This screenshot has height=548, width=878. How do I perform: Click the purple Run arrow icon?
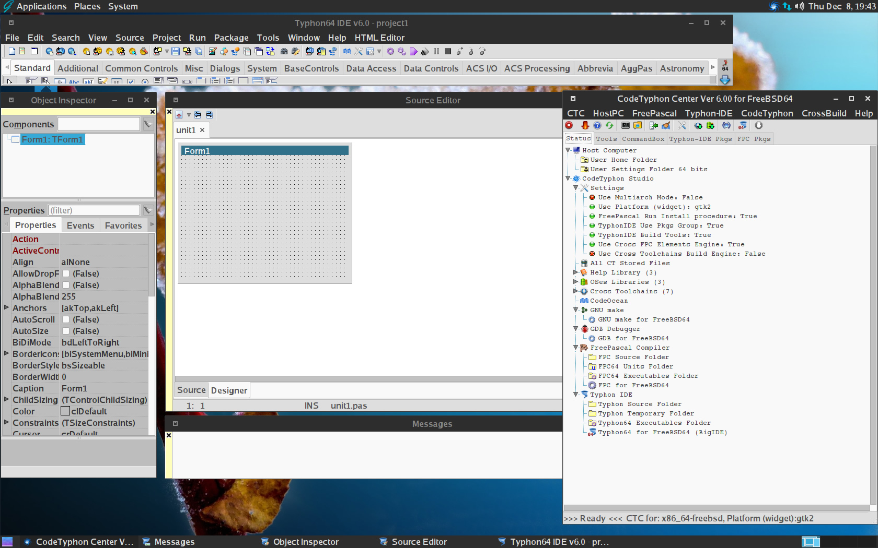[x=413, y=51]
